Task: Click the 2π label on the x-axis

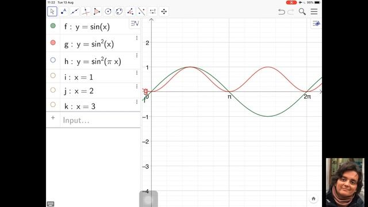Action: tap(307, 97)
